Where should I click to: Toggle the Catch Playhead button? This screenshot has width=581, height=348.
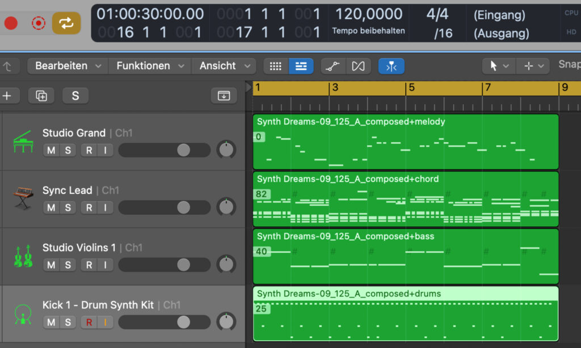click(x=391, y=66)
